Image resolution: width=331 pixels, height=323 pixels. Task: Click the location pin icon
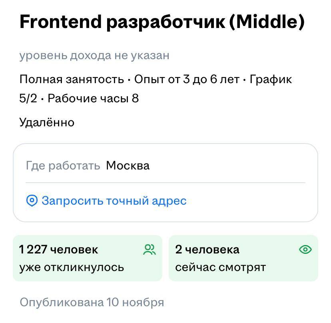[32, 201]
